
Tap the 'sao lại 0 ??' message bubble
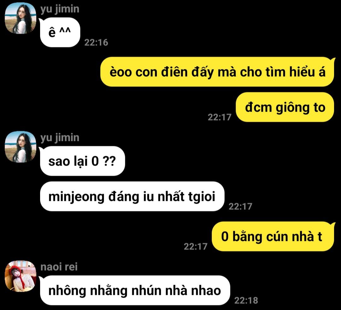pyautogui.click(x=82, y=161)
